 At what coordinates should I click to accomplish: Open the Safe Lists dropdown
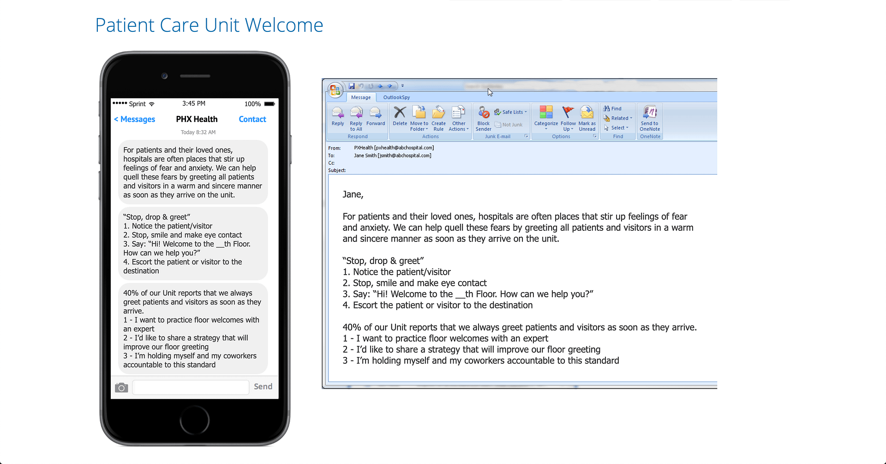click(510, 112)
